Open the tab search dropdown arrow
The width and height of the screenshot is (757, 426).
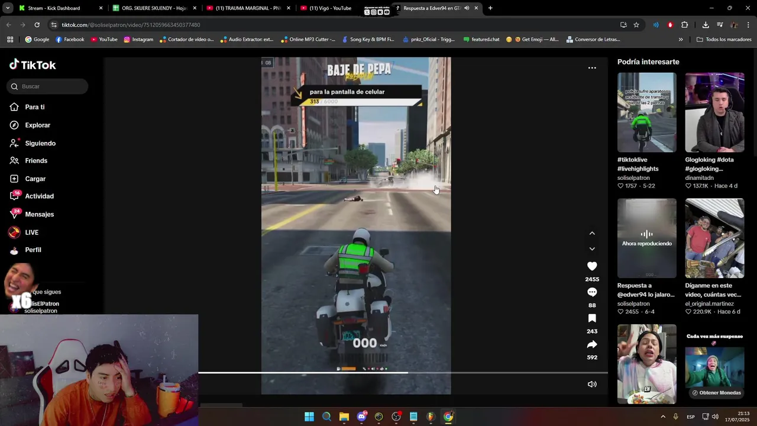[7, 8]
